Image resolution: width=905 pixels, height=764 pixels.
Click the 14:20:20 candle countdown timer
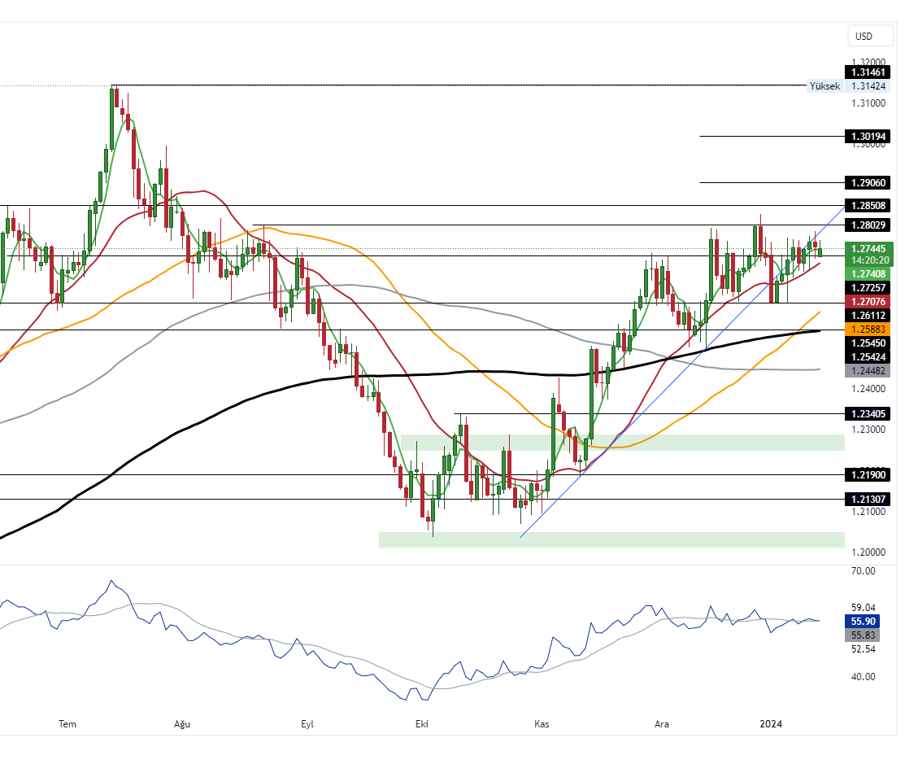[868, 260]
